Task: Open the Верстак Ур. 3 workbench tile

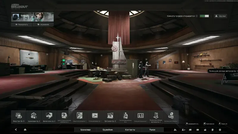Action: click(19, 117)
